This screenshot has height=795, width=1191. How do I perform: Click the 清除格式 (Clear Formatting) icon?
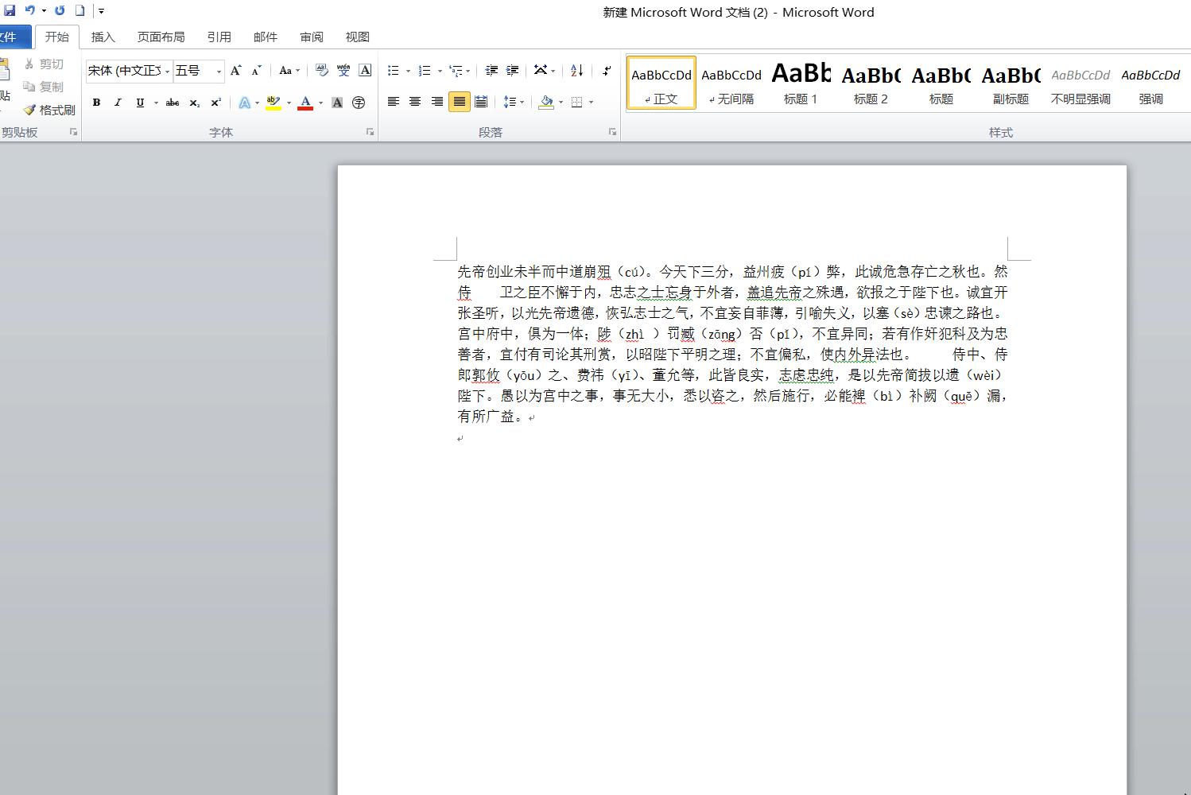(x=322, y=71)
